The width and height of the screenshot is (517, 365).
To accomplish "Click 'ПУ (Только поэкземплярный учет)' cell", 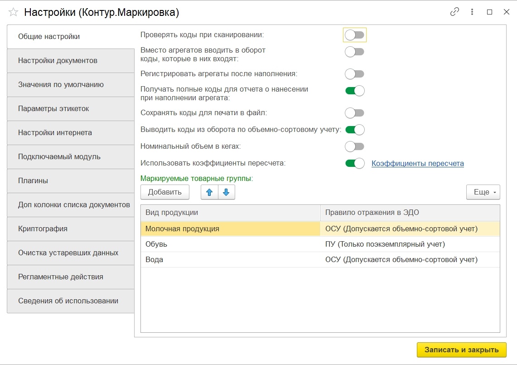I will [x=410, y=244].
